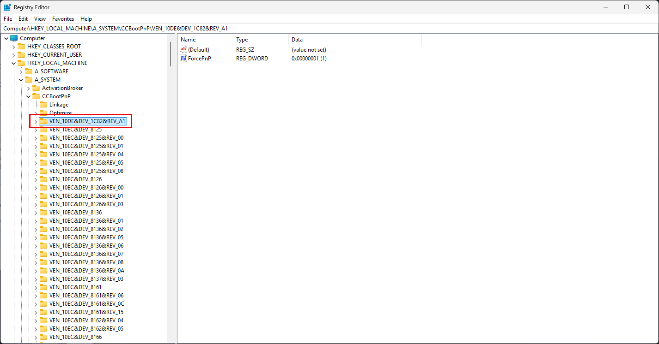The image size is (659, 344).
Task: Click the registry path address bar
Action: click(x=323, y=29)
